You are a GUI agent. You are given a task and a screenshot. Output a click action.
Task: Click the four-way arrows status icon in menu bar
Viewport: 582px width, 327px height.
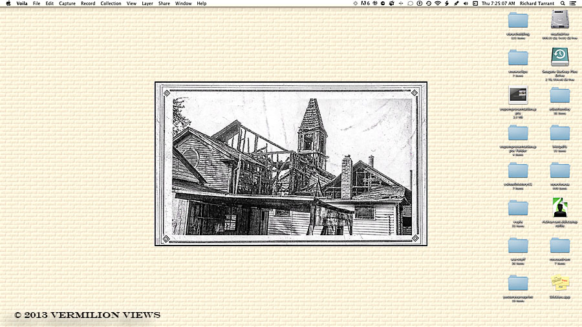point(401,3)
